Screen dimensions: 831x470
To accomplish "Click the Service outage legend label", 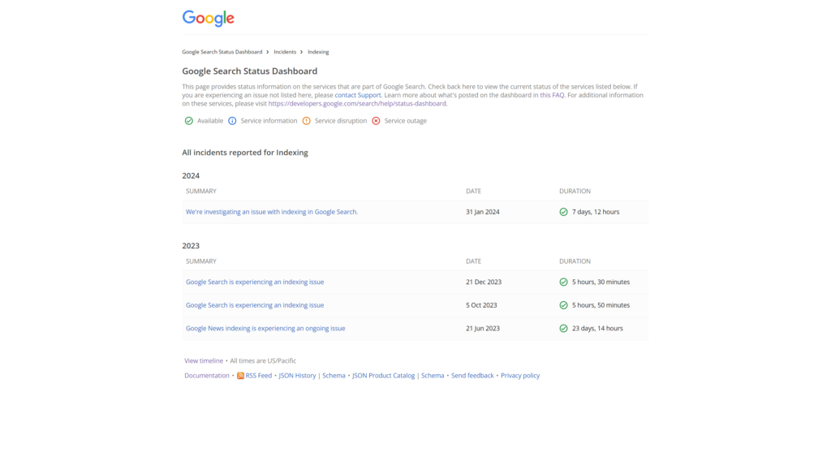I will pyautogui.click(x=406, y=121).
